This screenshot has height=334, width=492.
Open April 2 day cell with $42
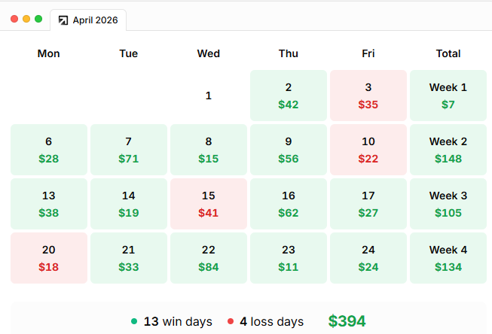click(289, 96)
